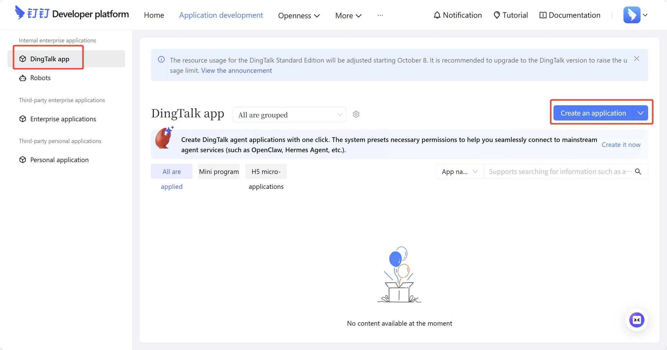Viewport: 667px width, 350px height.
Task: Click the 'Third-party personal applications' heading
Action: 60,141
